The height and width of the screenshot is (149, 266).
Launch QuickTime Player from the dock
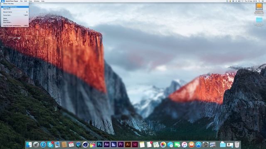[79, 144]
